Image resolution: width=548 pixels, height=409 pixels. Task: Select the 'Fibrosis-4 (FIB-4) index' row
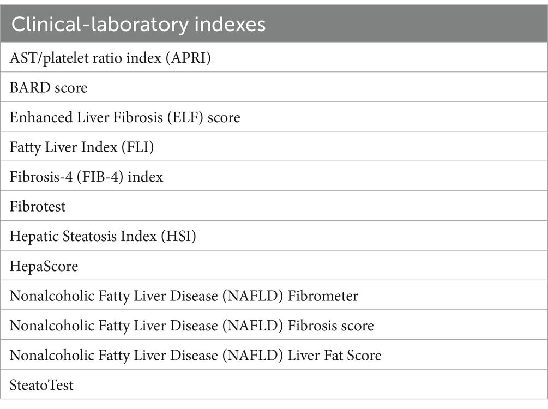(x=274, y=176)
